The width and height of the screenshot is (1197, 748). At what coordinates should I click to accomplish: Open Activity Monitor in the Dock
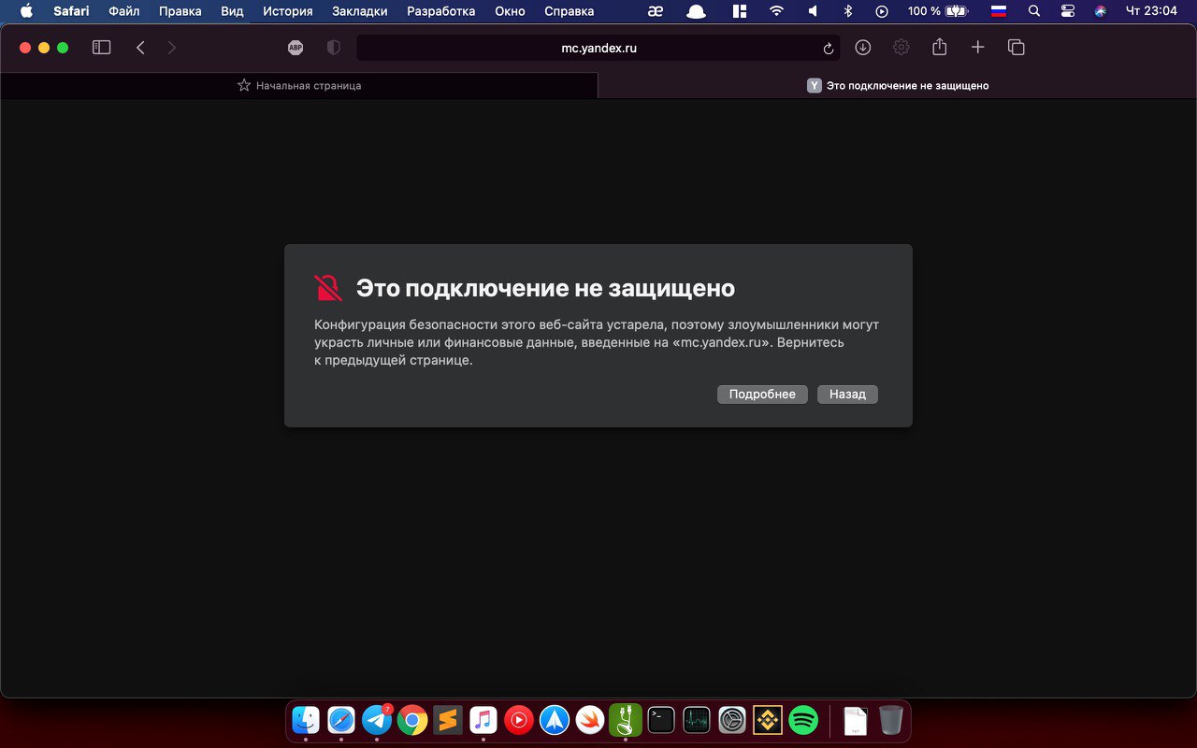tap(697, 720)
